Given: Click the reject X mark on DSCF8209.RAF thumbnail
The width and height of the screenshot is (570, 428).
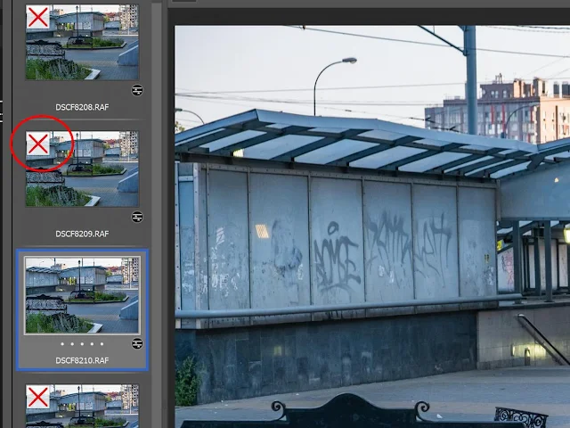Looking at the screenshot, I should click(37, 144).
